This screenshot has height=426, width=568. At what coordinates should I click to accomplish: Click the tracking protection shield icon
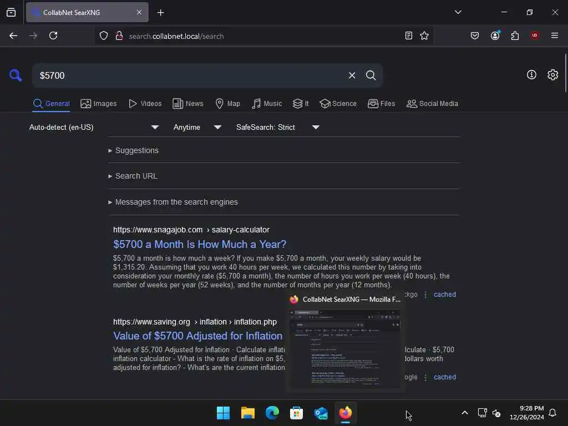pyautogui.click(x=104, y=36)
